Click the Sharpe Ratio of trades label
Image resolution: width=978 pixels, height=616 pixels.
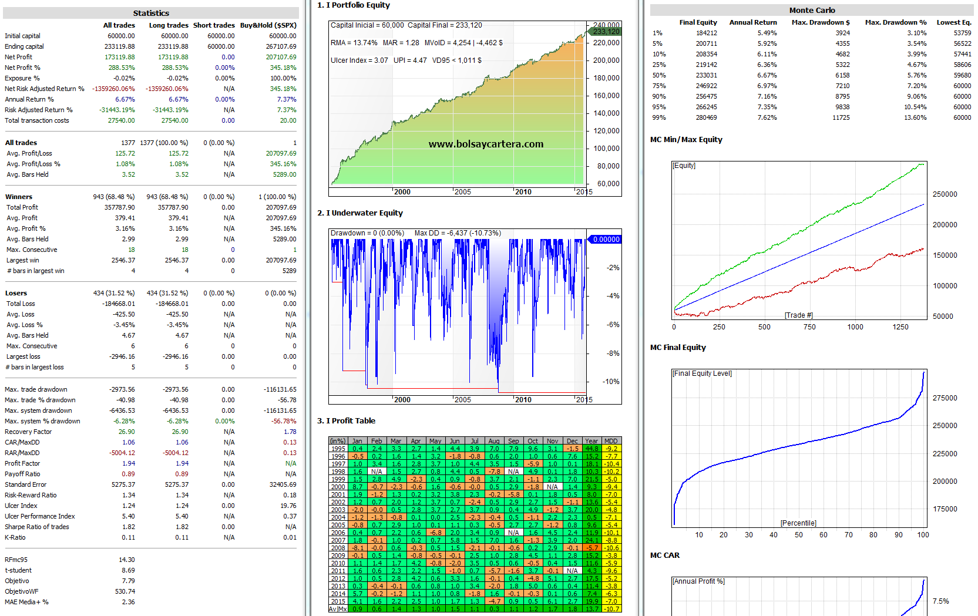click(37, 527)
